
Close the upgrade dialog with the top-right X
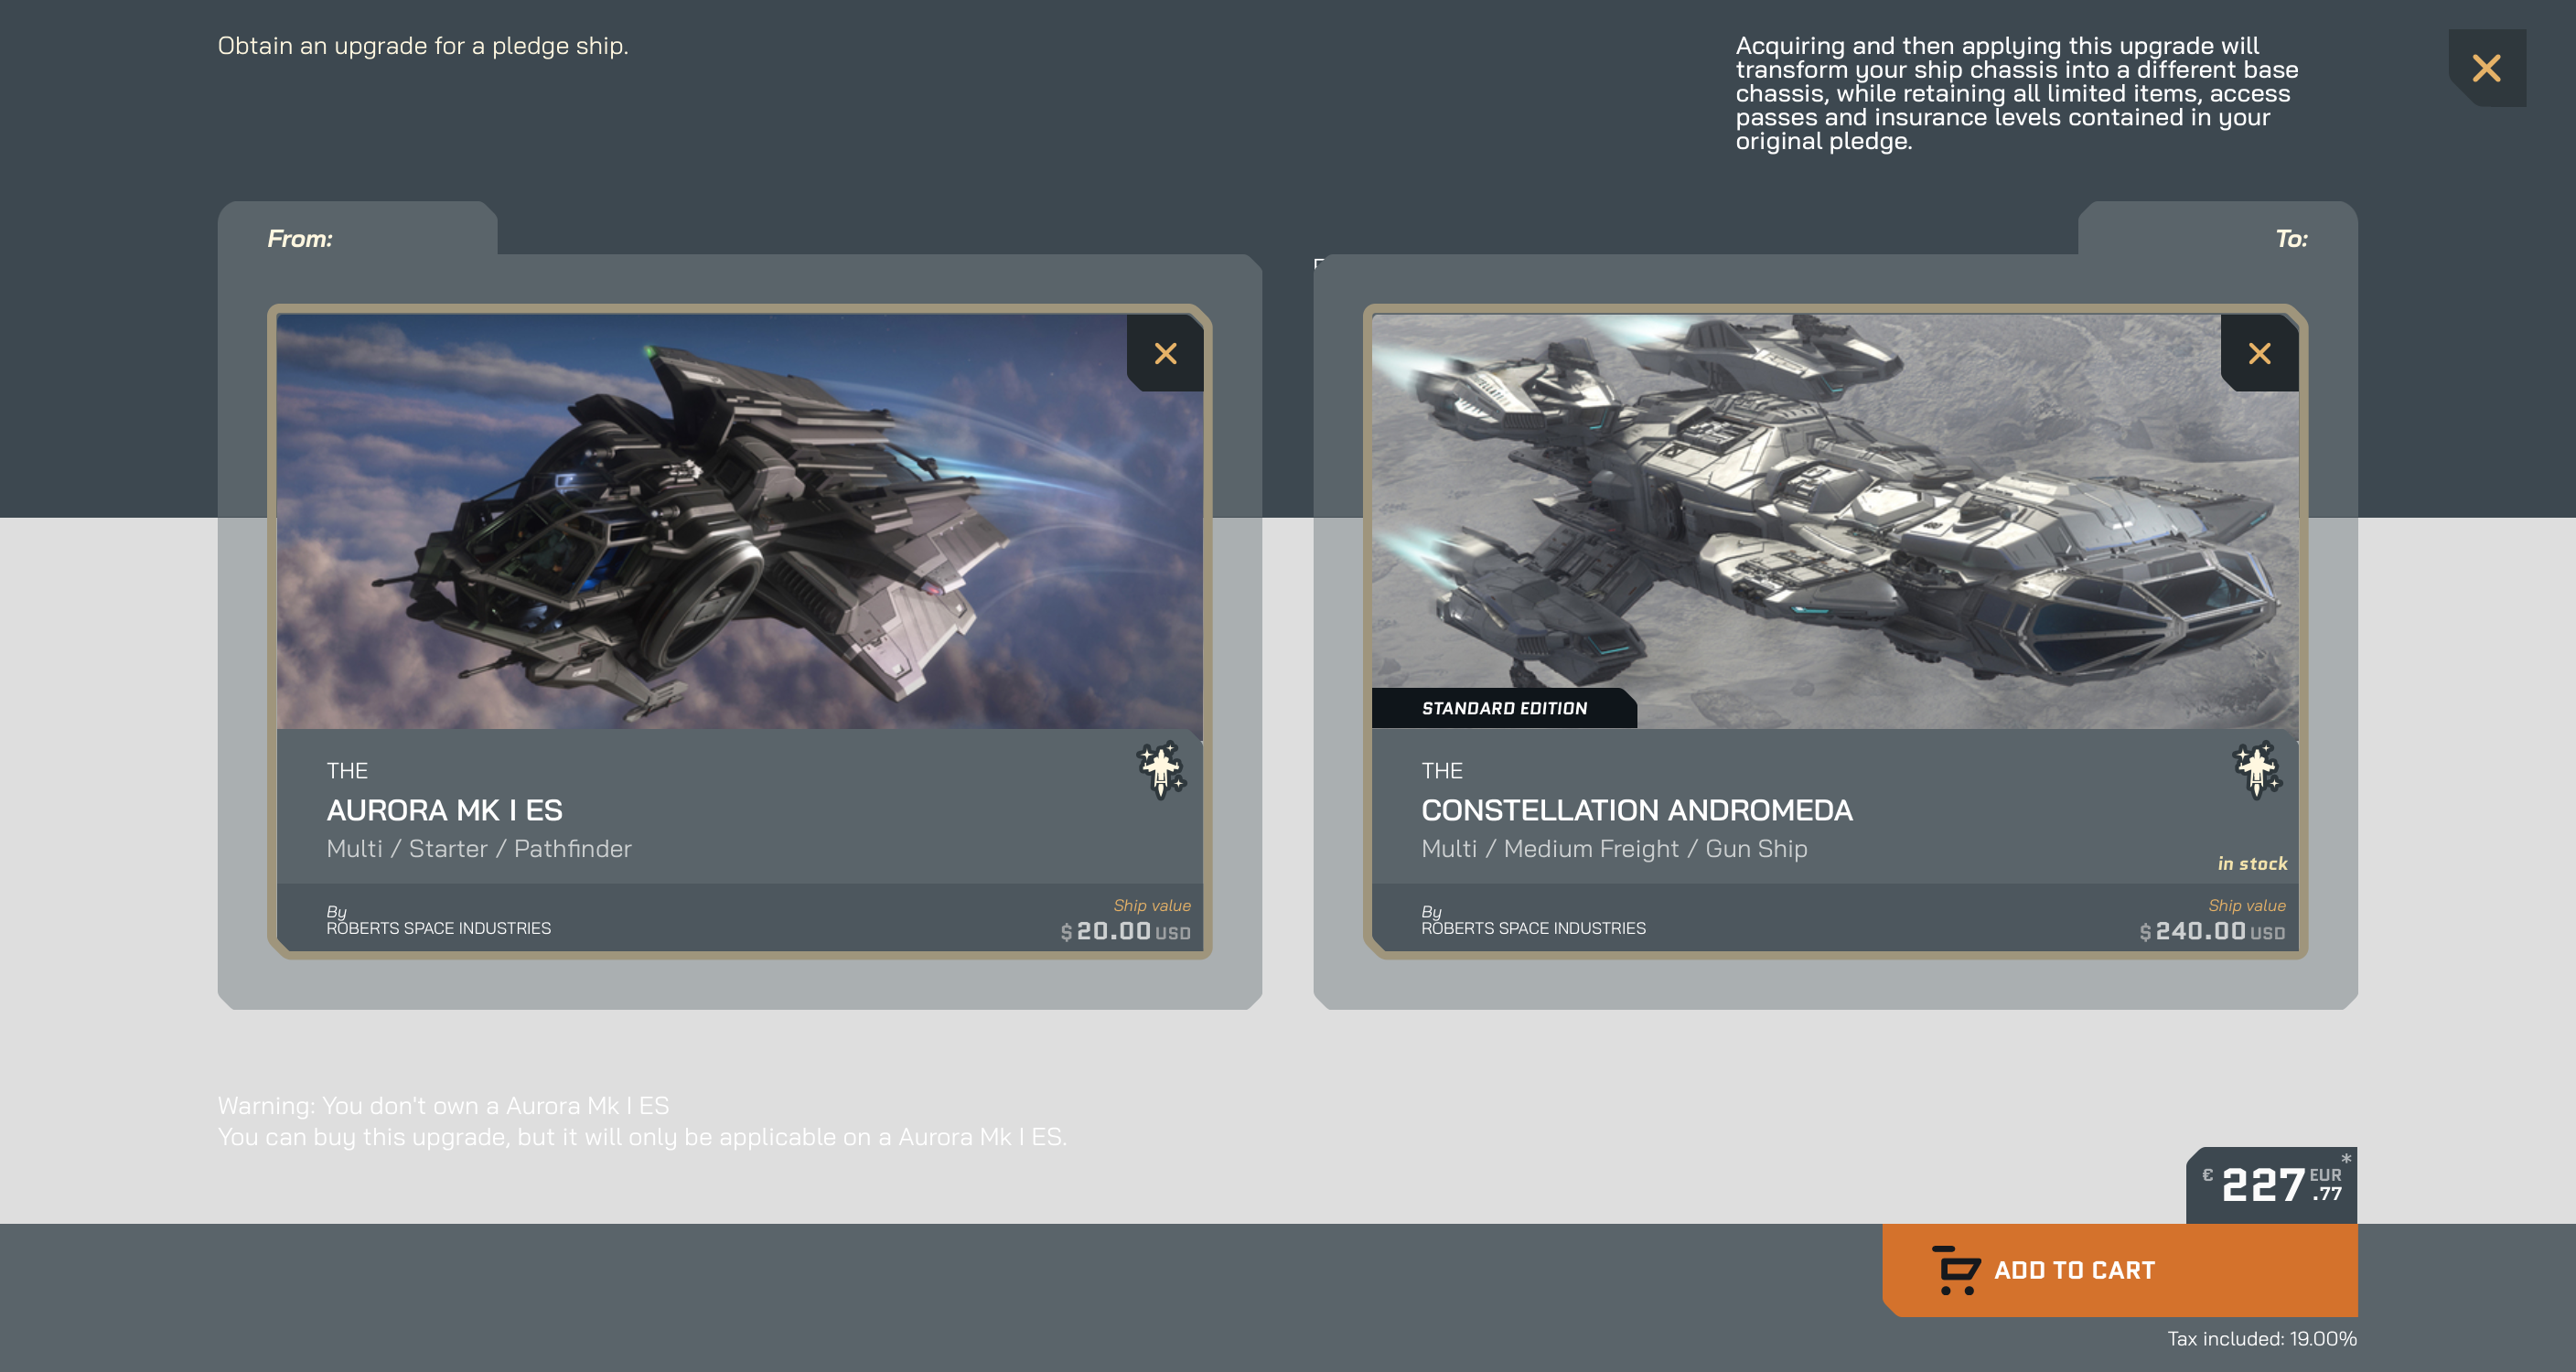[x=2486, y=68]
